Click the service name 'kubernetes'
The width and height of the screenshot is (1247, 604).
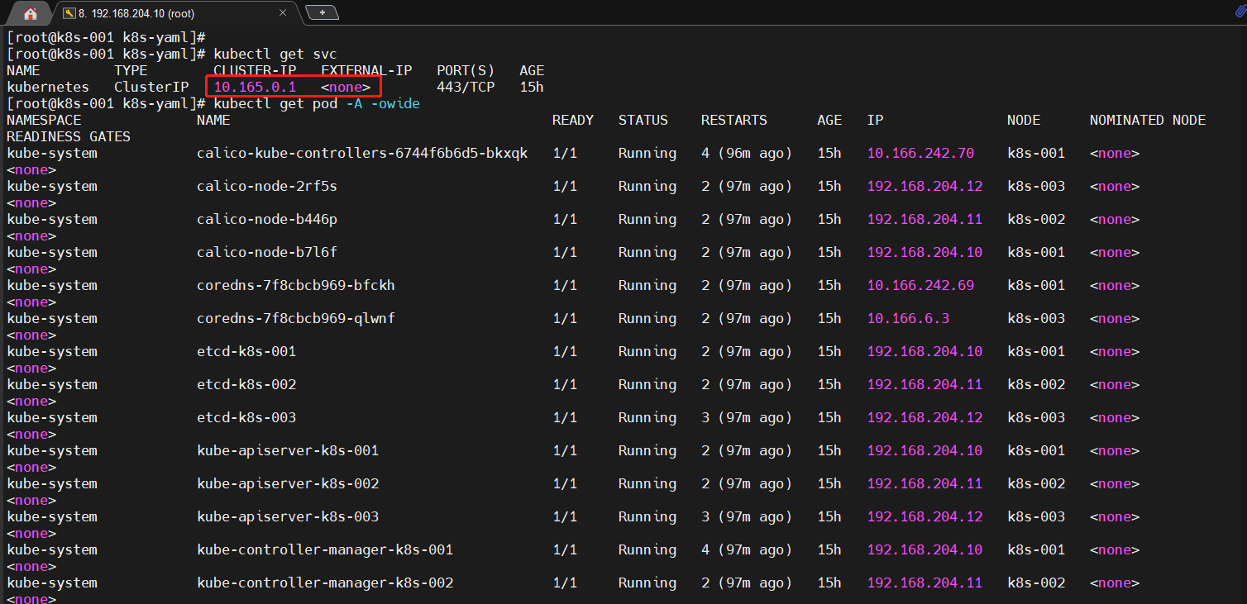coord(48,88)
